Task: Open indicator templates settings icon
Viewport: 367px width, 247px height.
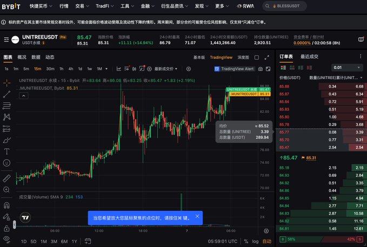Action: coord(126,68)
